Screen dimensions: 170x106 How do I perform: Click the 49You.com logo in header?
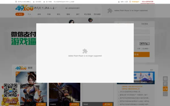point(24,8)
